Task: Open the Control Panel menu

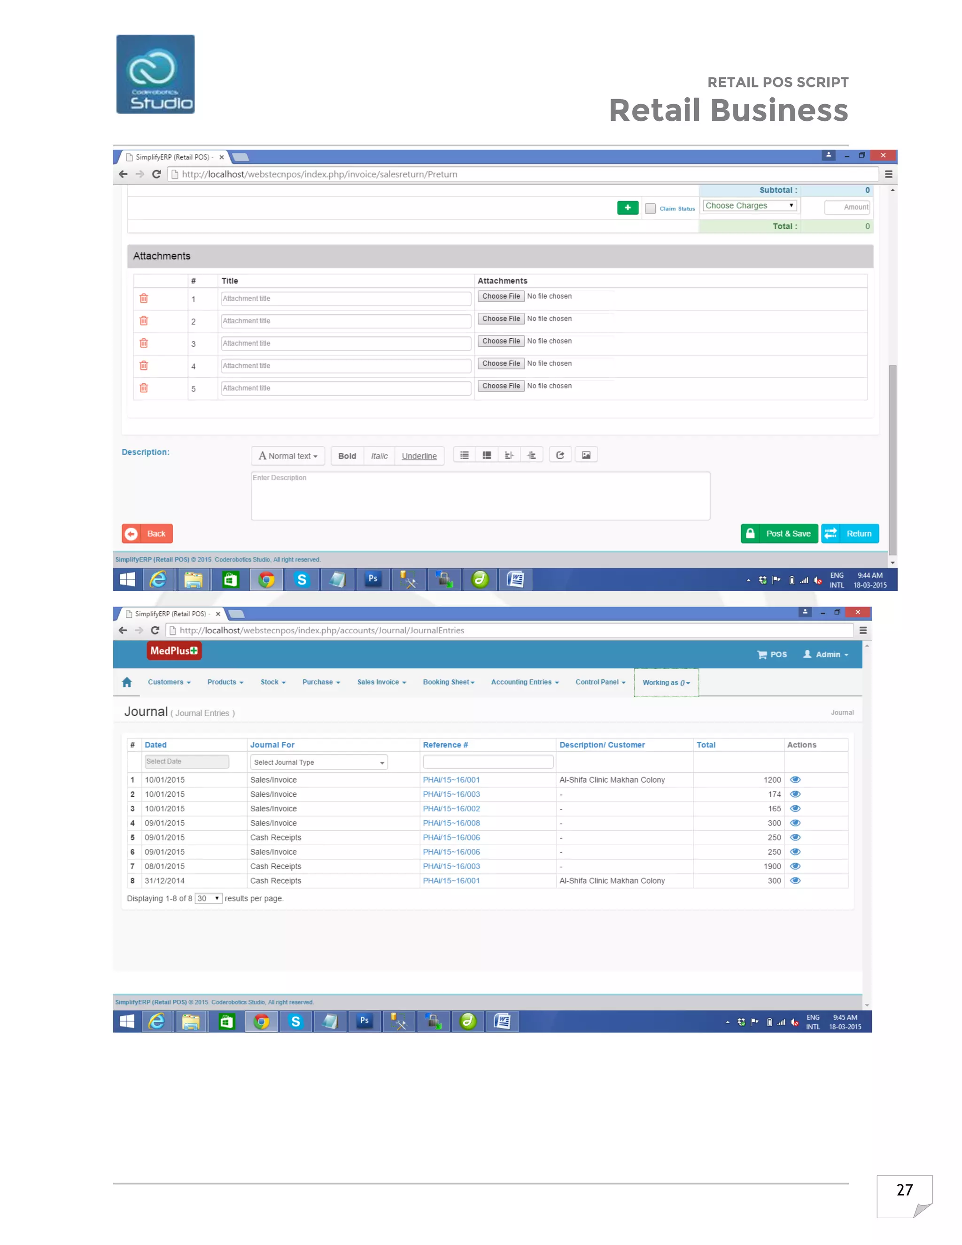Action: click(600, 682)
